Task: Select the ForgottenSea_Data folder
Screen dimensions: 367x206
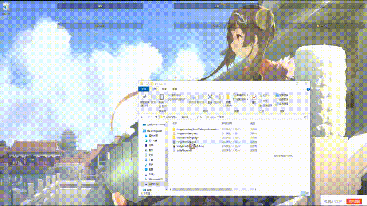Action: pyautogui.click(x=185, y=133)
